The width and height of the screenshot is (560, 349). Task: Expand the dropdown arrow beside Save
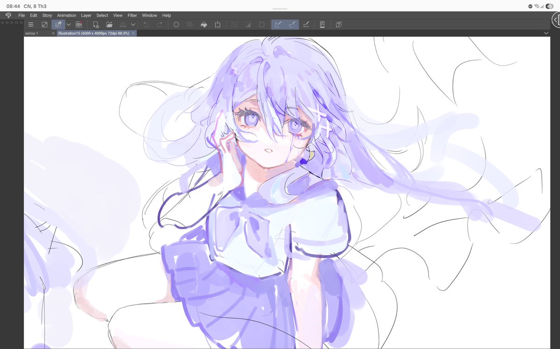click(x=133, y=25)
